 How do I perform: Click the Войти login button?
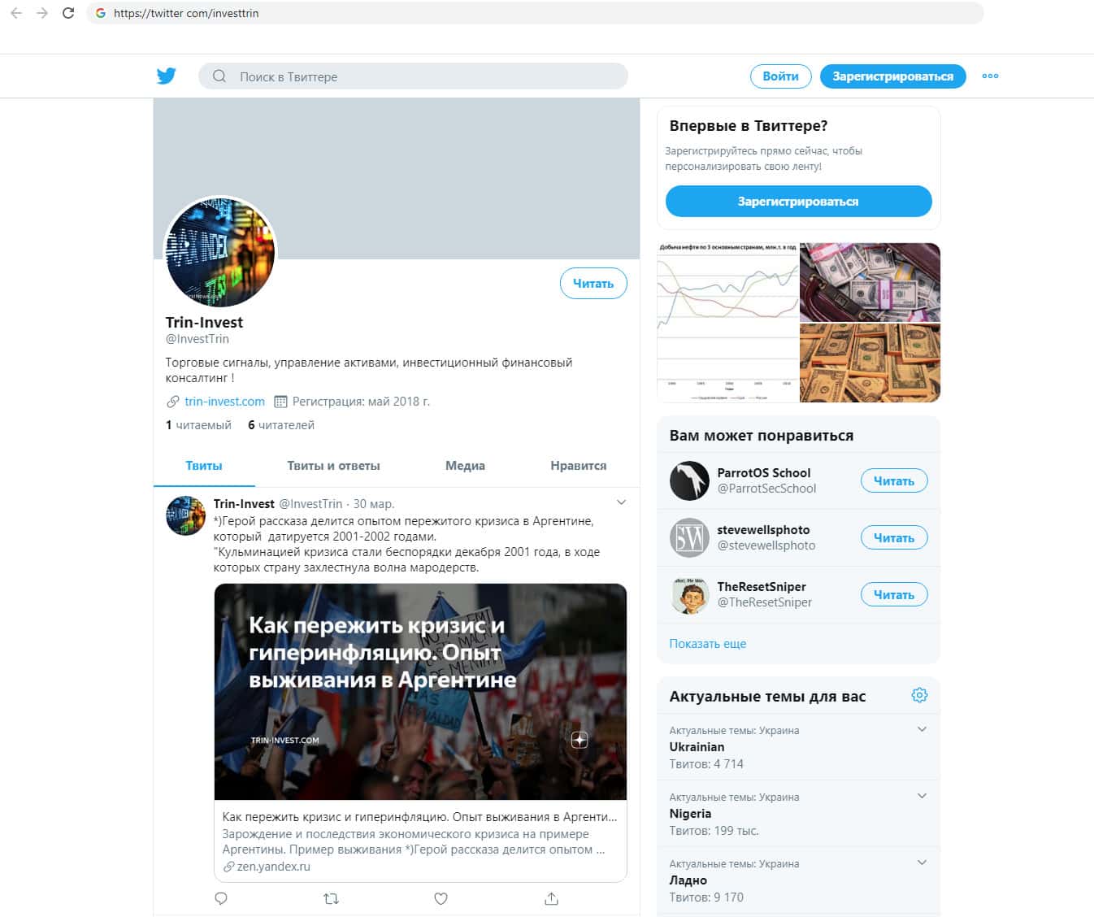click(780, 76)
